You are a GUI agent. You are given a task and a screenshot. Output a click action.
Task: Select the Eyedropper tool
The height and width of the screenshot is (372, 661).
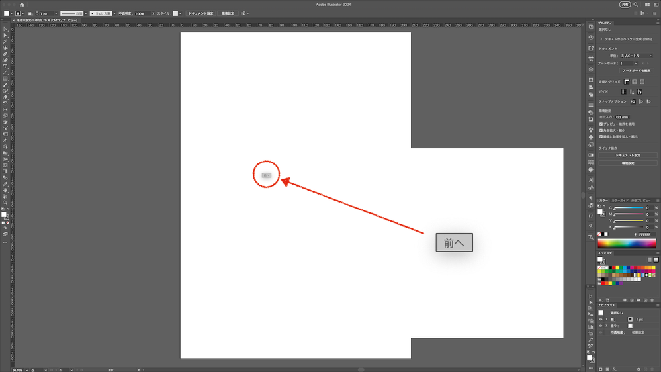tap(5, 184)
